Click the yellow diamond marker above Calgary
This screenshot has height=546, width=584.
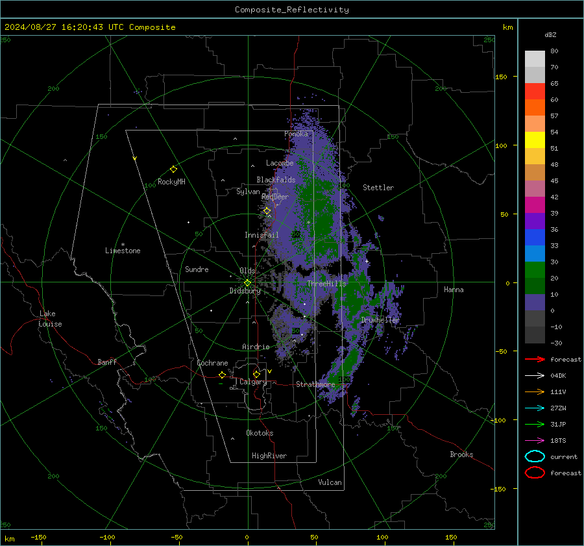256,374
